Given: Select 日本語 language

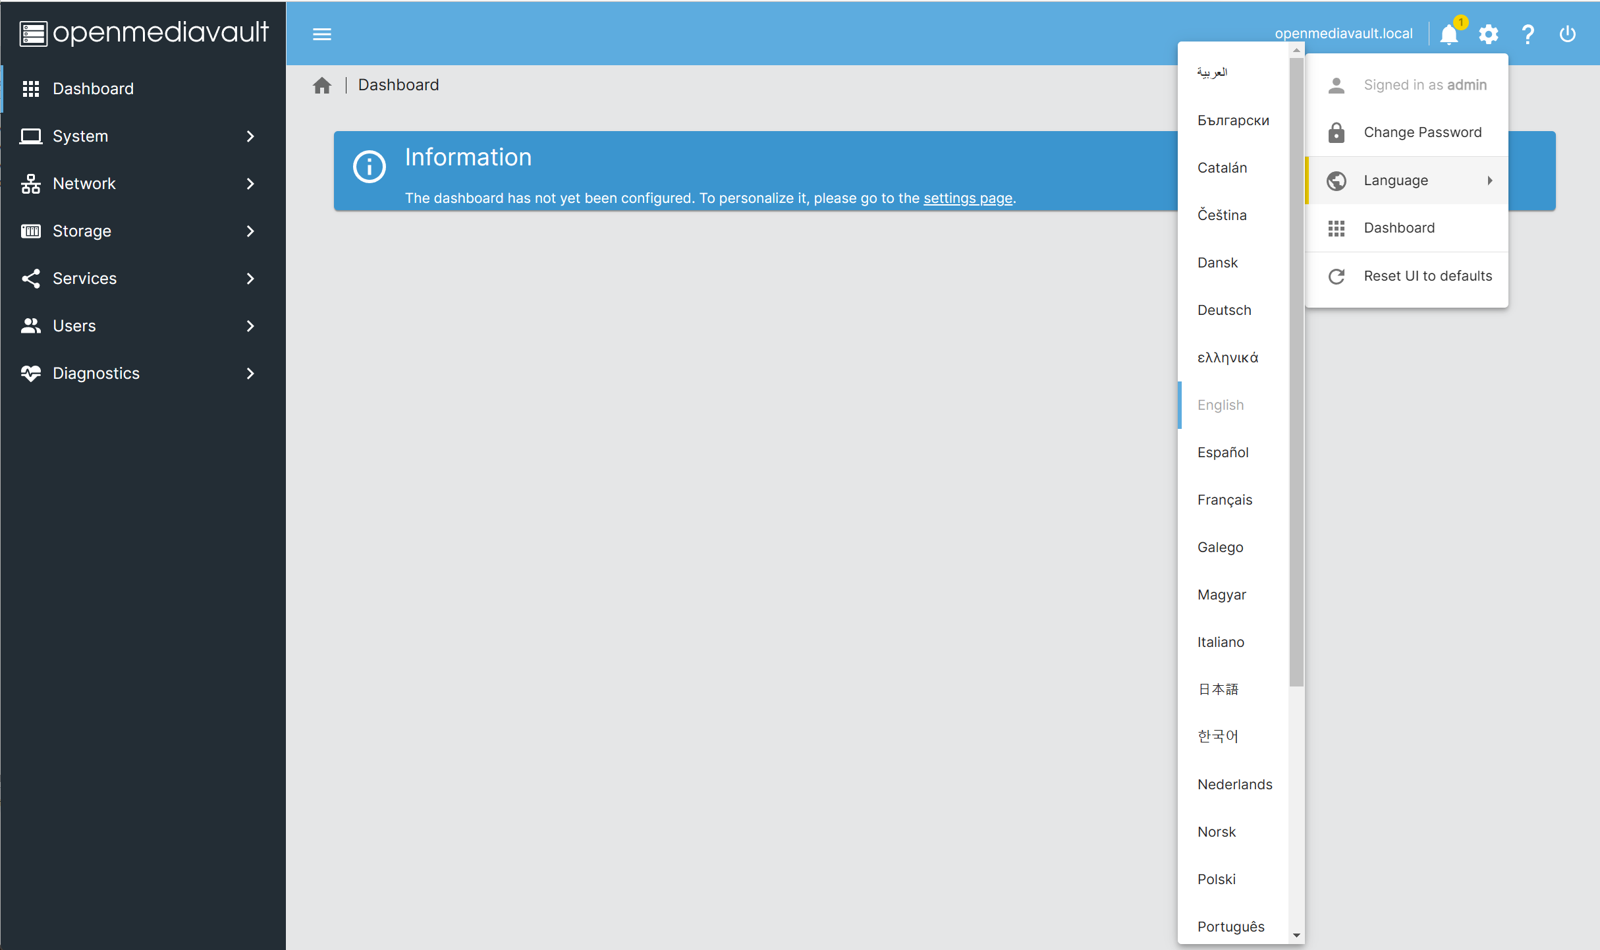Looking at the screenshot, I should click(x=1233, y=690).
